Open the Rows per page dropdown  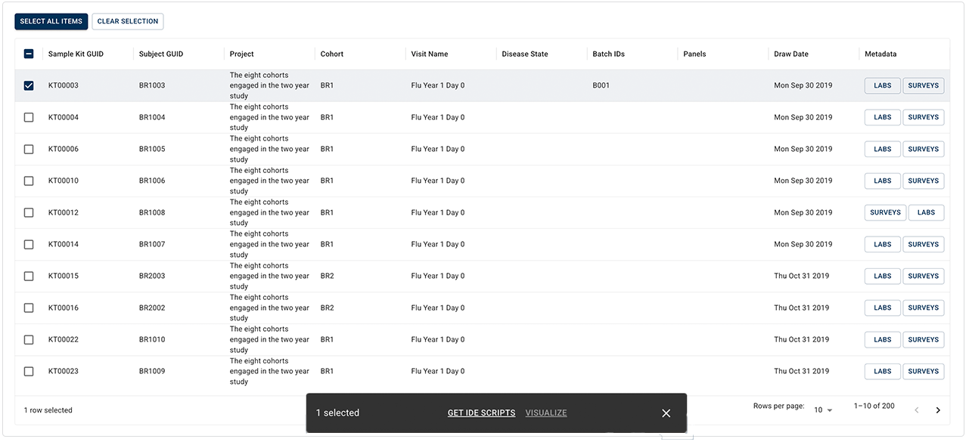click(x=823, y=410)
